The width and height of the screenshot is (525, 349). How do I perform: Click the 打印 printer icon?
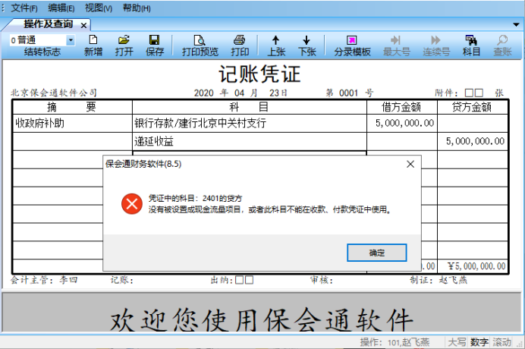tap(240, 45)
